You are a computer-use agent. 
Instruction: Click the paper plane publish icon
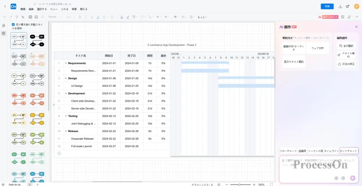[x=348, y=7]
